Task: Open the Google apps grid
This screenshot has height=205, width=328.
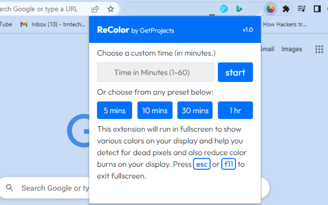Action: pyautogui.click(x=319, y=49)
